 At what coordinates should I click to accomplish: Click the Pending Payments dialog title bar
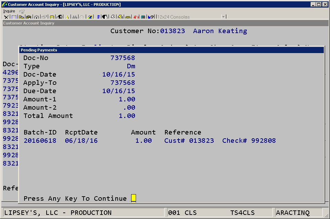click(x=172, y=50)
